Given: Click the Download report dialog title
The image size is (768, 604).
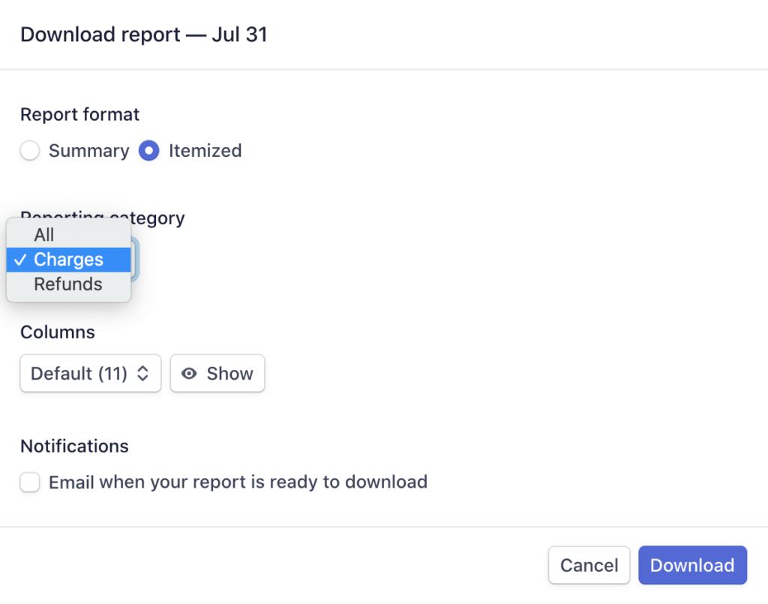Looking at the screenshot, I should pyautogui.click(x=144, y=35).
